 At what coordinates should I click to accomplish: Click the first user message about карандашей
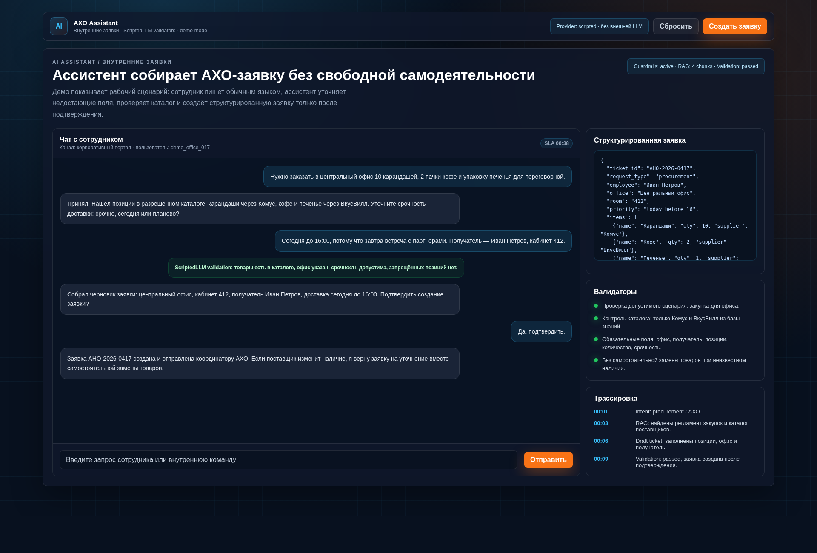(417, 177)
